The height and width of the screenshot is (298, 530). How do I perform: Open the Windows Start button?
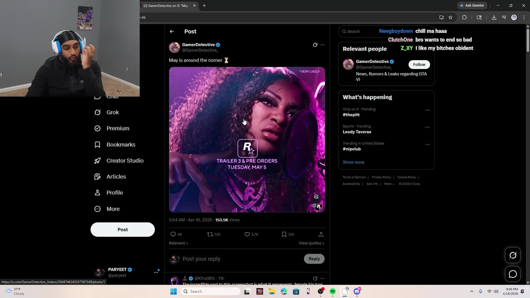pos(173,291)
